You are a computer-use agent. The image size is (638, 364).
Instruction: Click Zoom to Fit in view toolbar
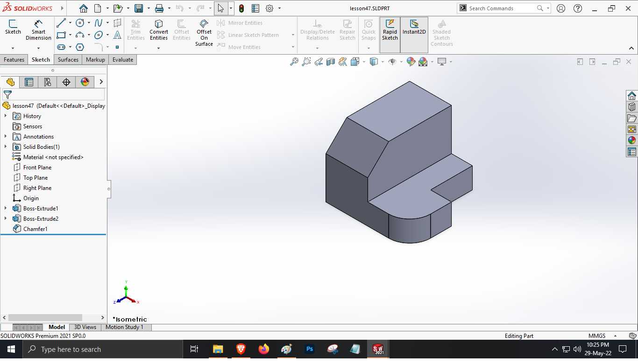coord(294,62)
